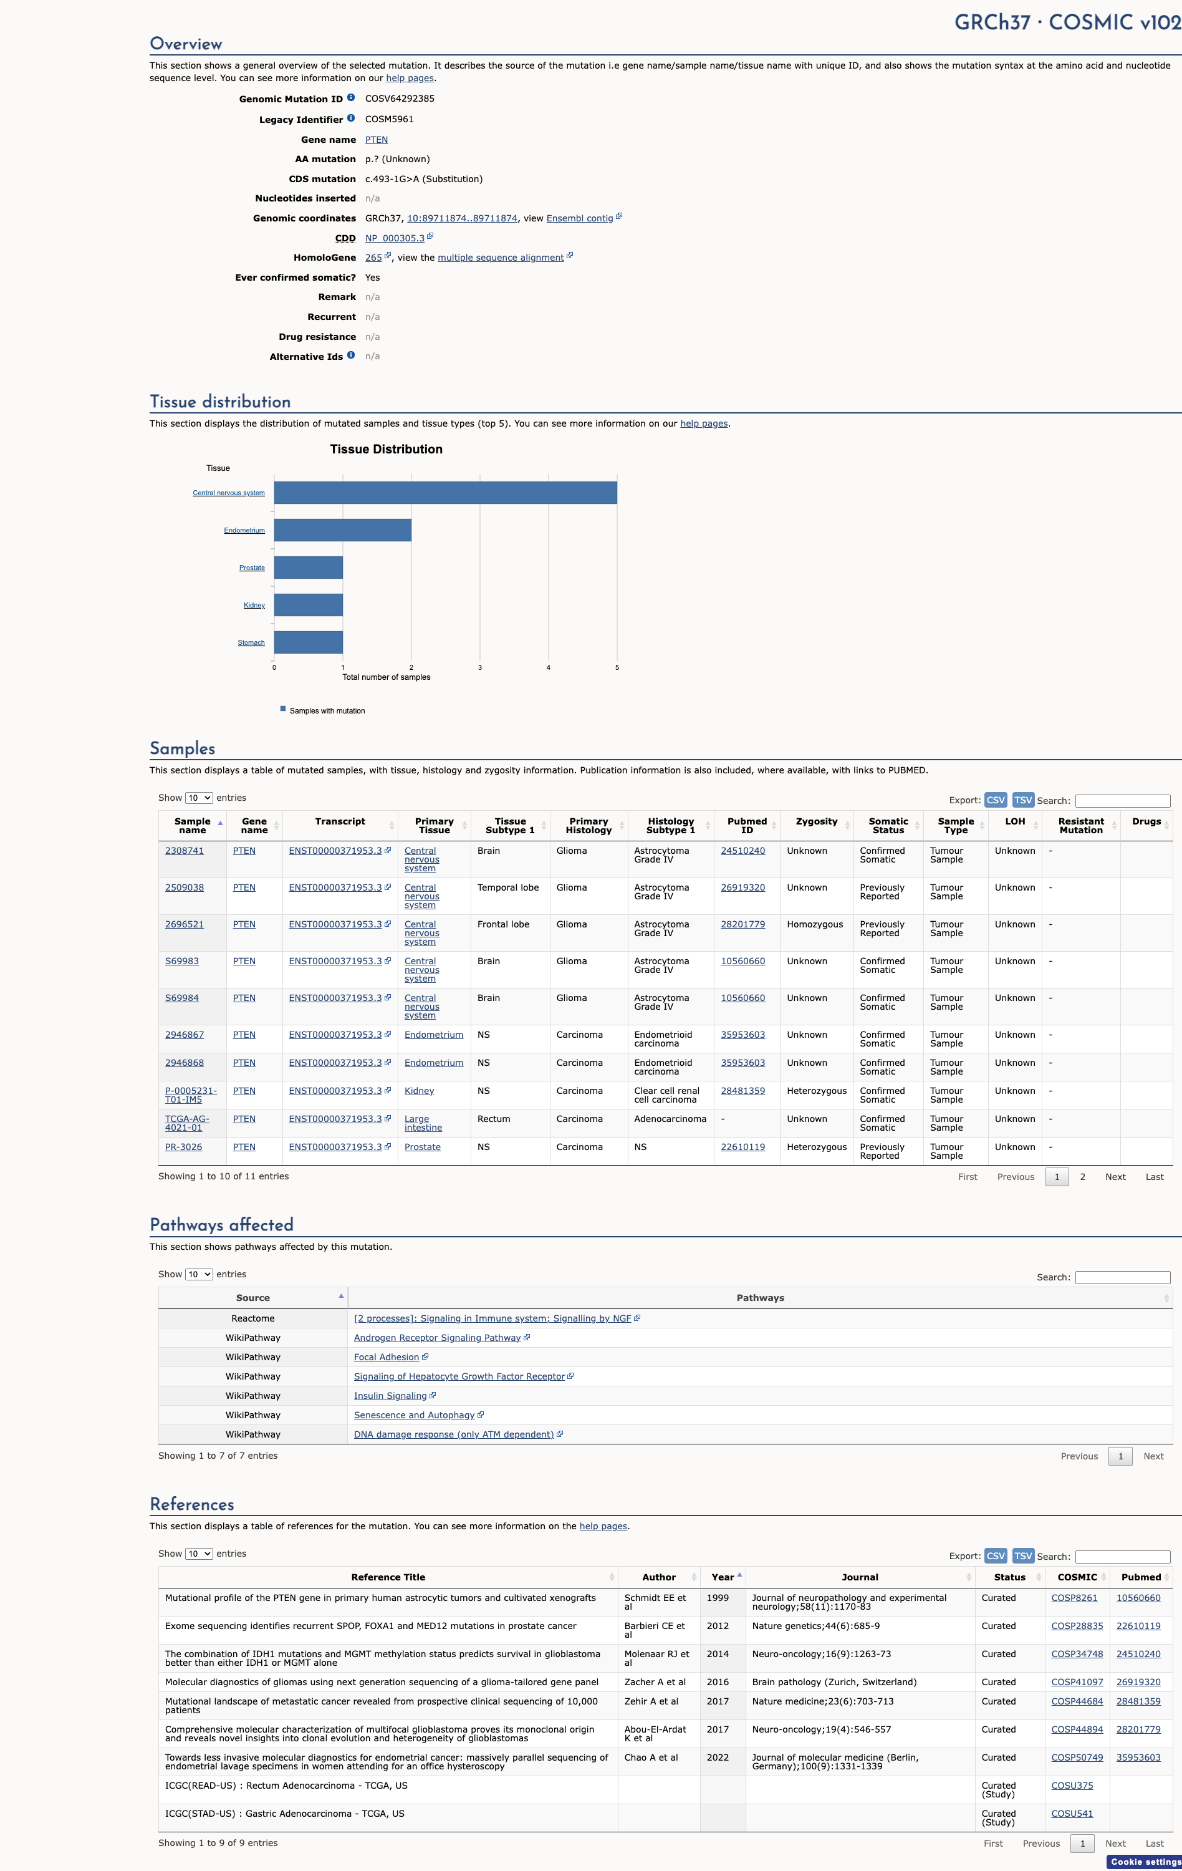The width and height of the screenshot is (1182, 1871).
Task: Click the Endometrium chart bar
Action: point(342,530)
